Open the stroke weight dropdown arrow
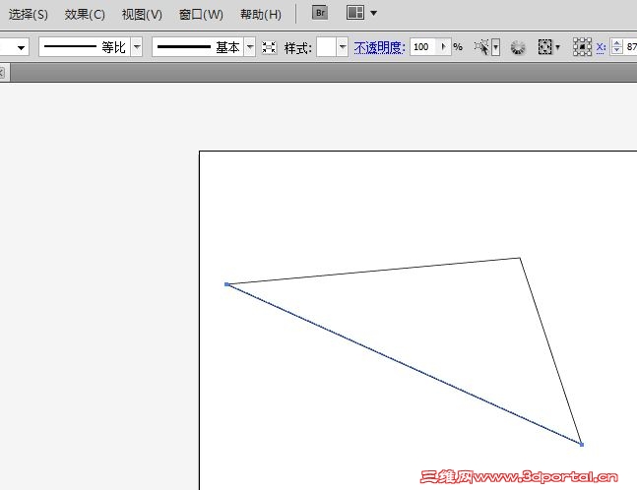 point(21,48)
